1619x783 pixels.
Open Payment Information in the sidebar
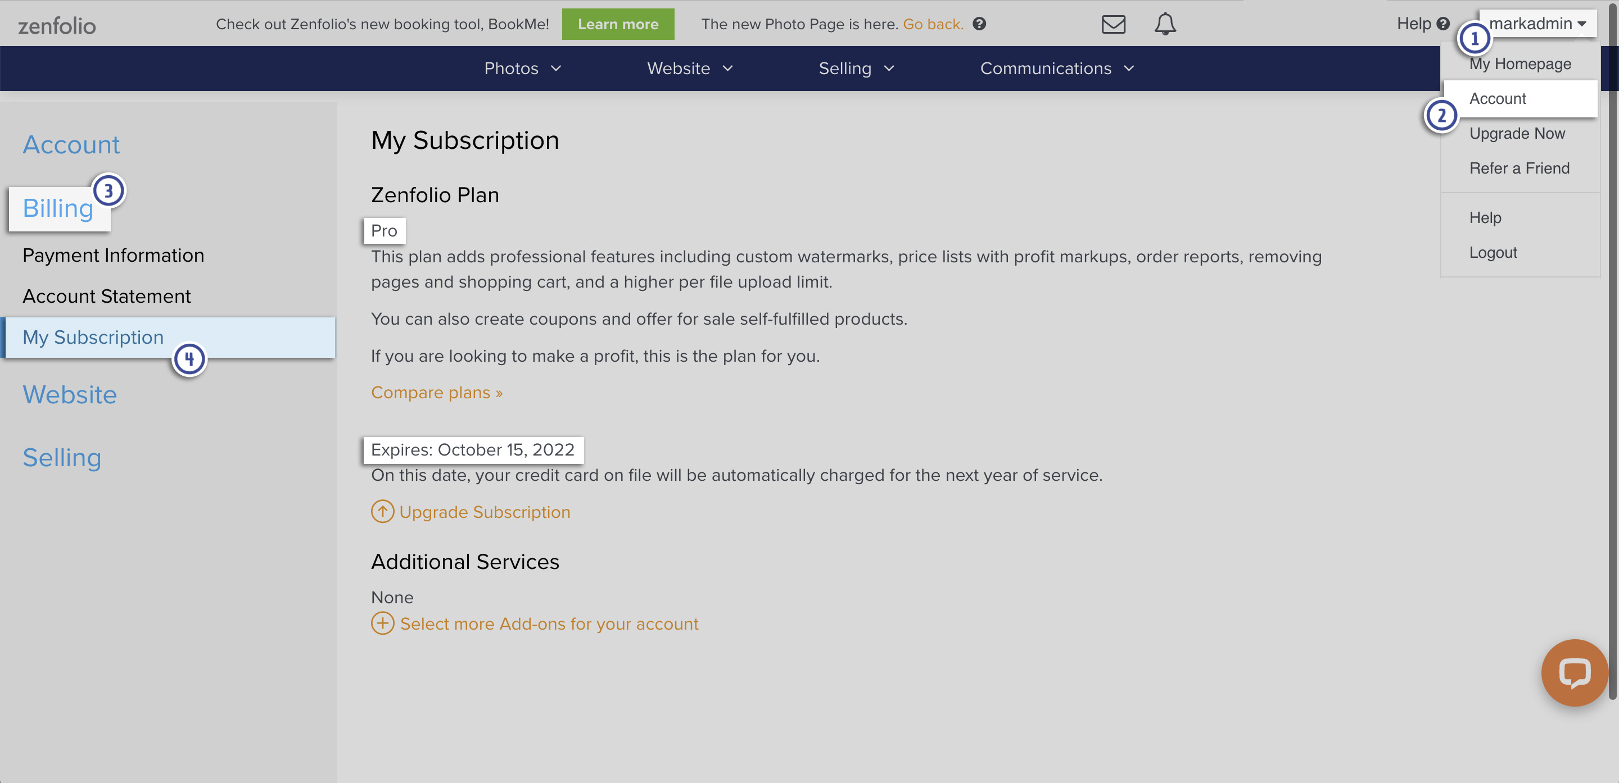click(113, 255)
